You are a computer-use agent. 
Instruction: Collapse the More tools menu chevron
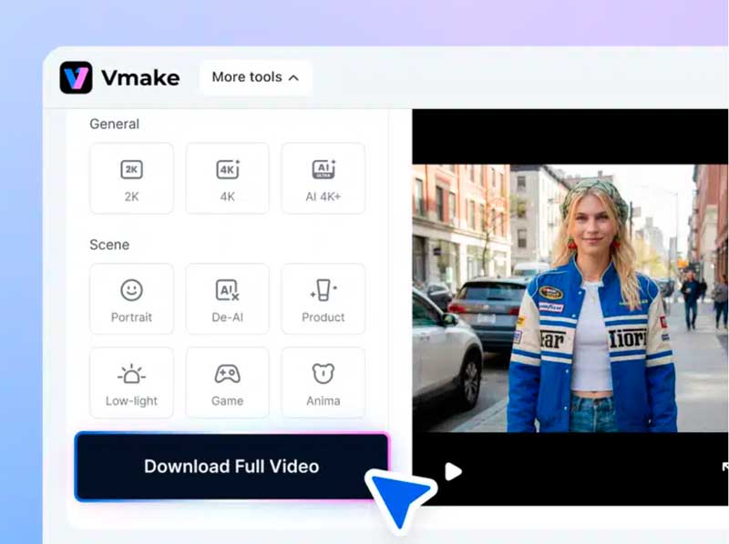(x=293, y=77)
